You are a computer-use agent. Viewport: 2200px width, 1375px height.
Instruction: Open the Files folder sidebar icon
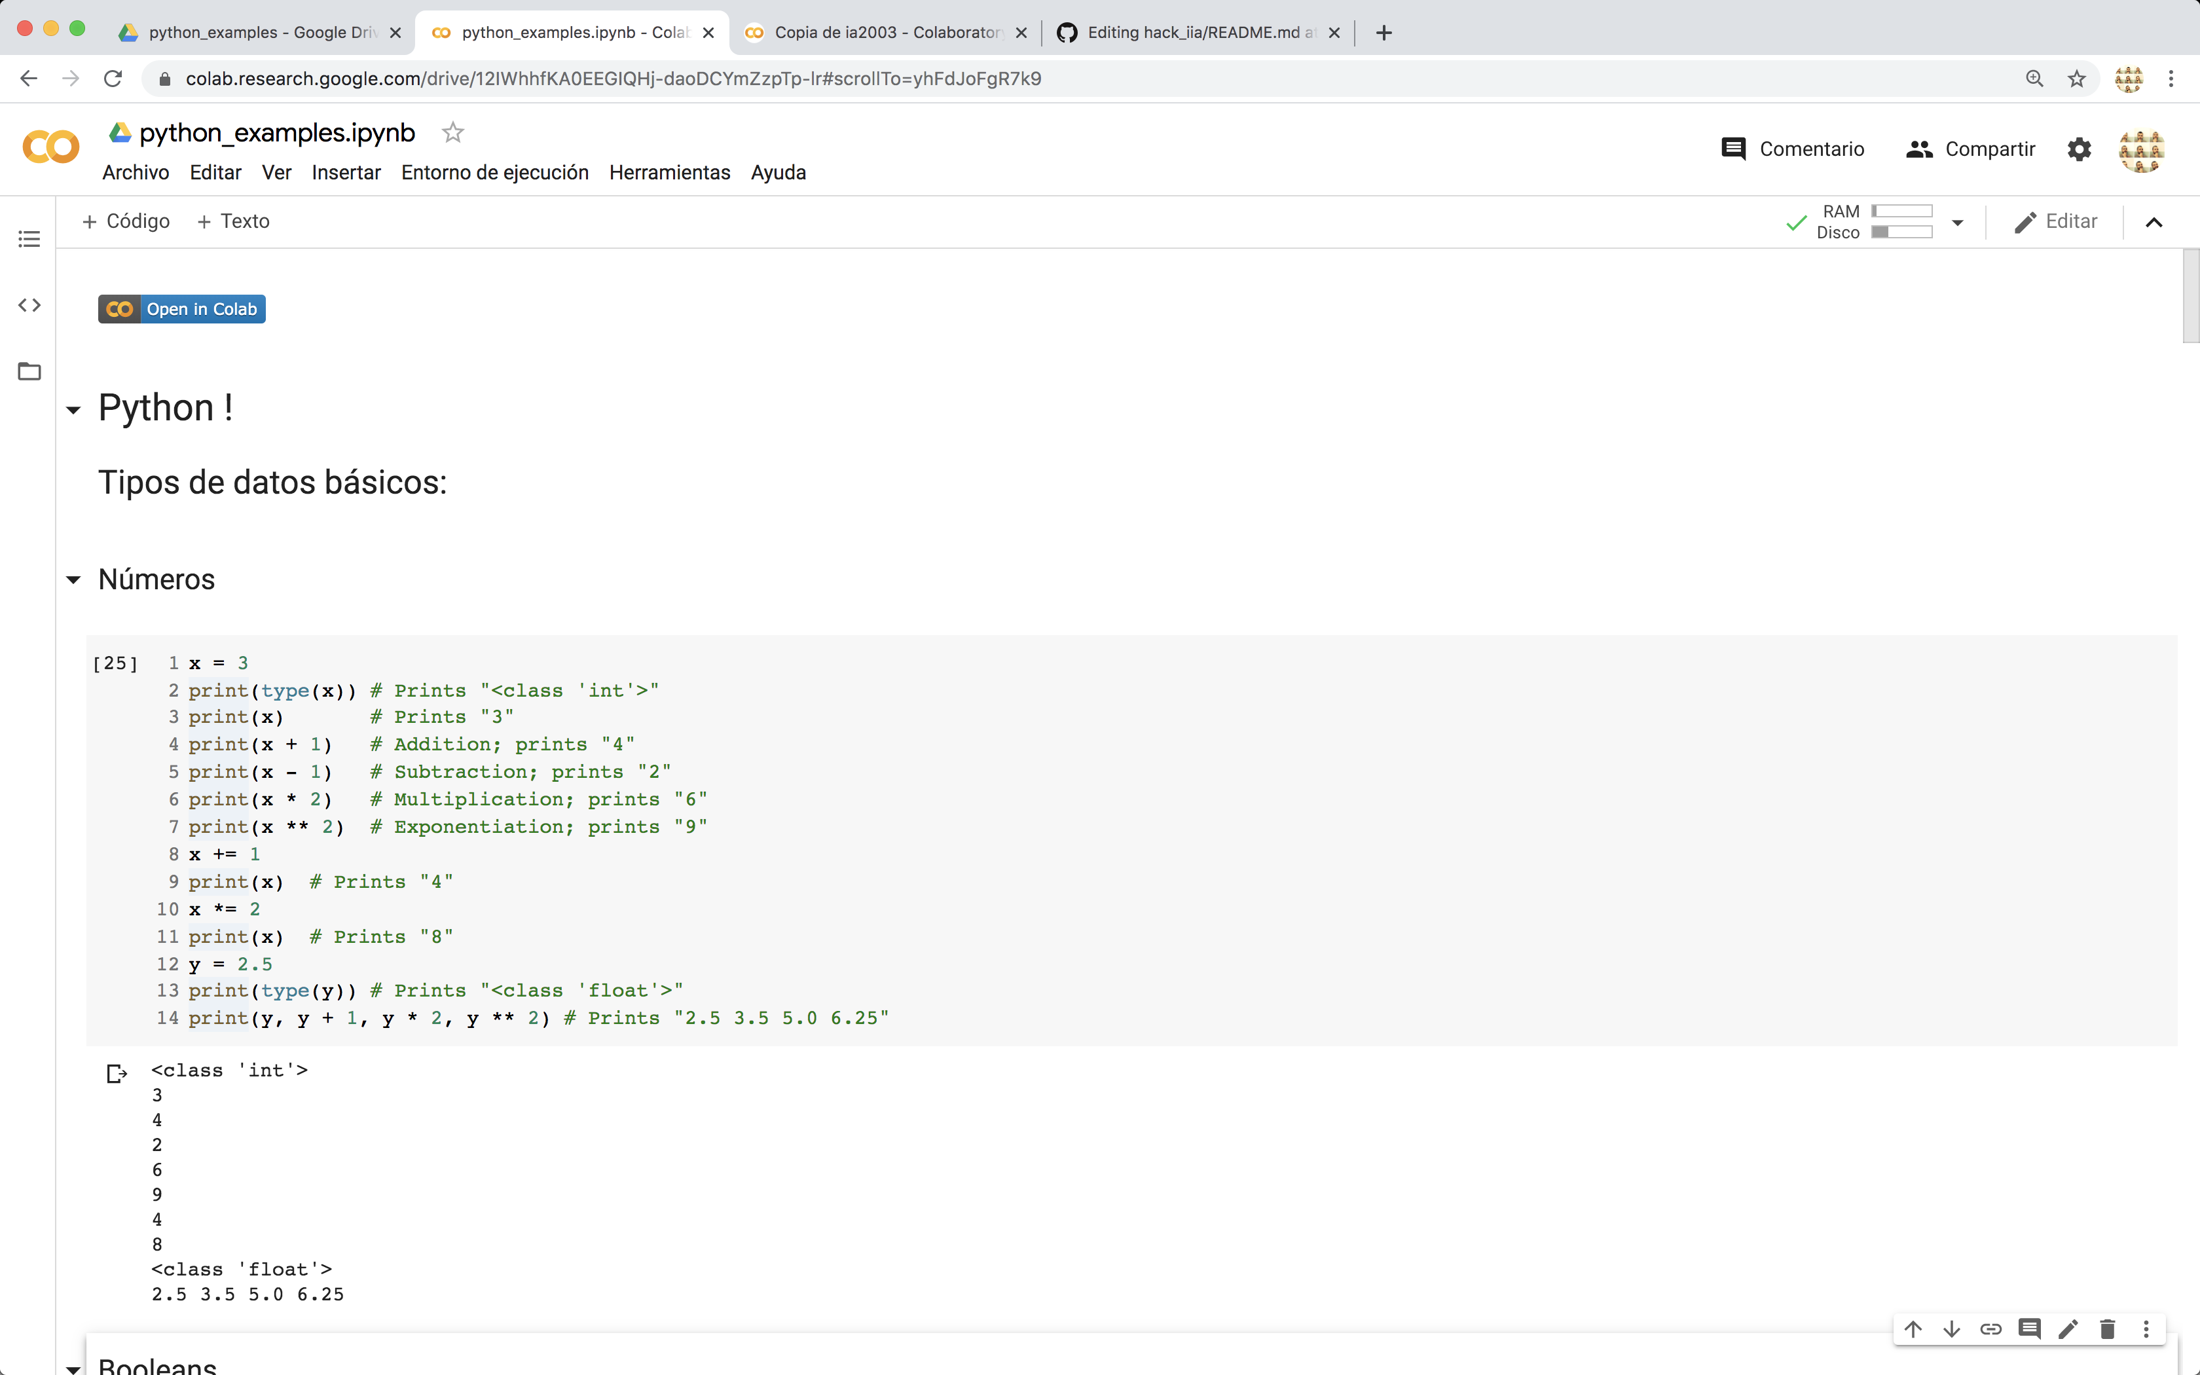tap(29, 371)
